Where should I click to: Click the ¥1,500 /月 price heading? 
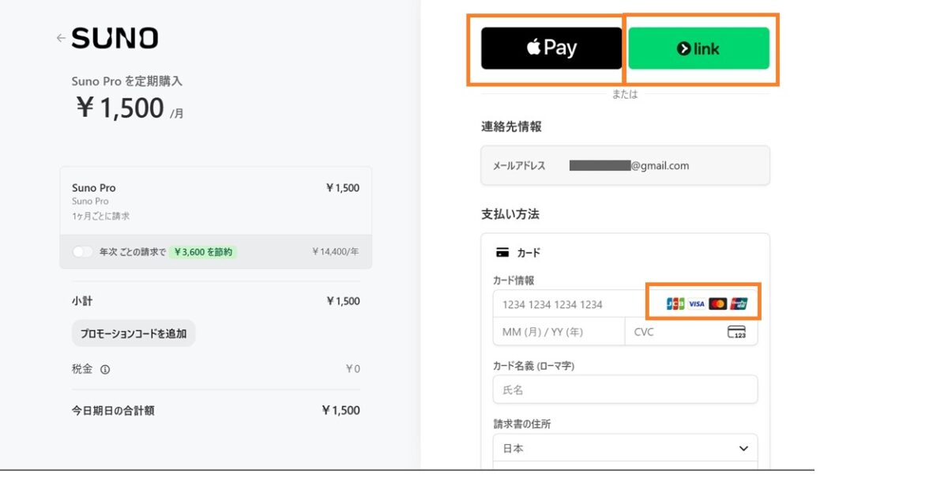coord(130,108)
